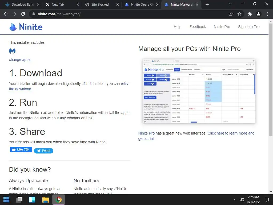The image size is (273, 205).
Task: Open the clock showing 2:25 PM
Action: pyautogui.click(x=254, y=200)
